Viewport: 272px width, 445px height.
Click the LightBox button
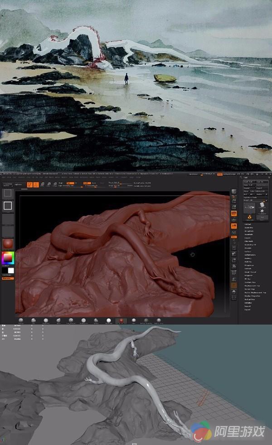coord(18,184)
